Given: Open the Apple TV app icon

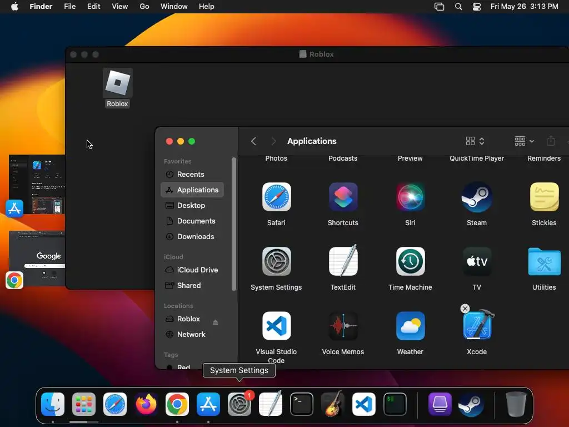Looking at the screenshot, I should pyautogui.click(x=476, y=261).
